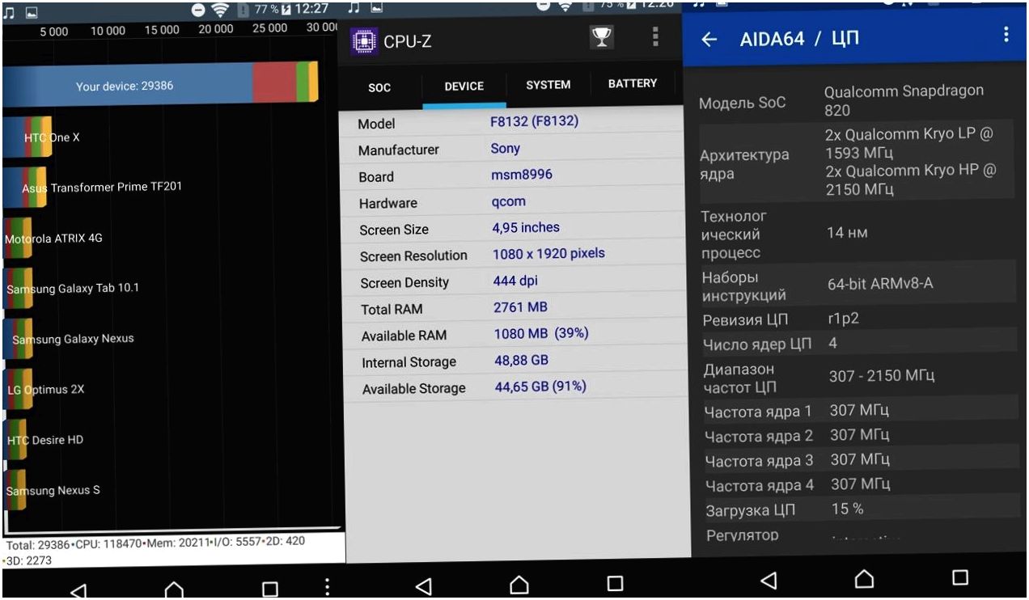Tap the music note icon in the CPU-Z status bar

coord(354,7)
